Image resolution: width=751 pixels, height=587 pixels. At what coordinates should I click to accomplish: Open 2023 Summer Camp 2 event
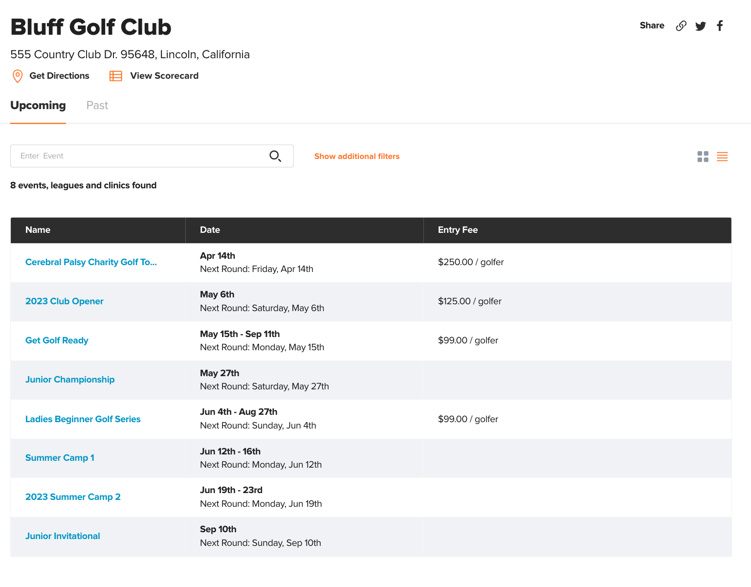[x=73, y=497]
